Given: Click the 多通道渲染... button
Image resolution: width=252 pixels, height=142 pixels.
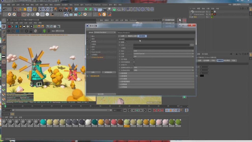Looking at the screenshot, I should (109, 72).
